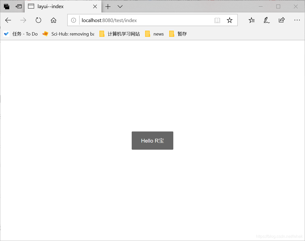Close the layui--index tab
The height and width of the screenshot is (241, 305).
pyautogui.click(x=95, y=7)
